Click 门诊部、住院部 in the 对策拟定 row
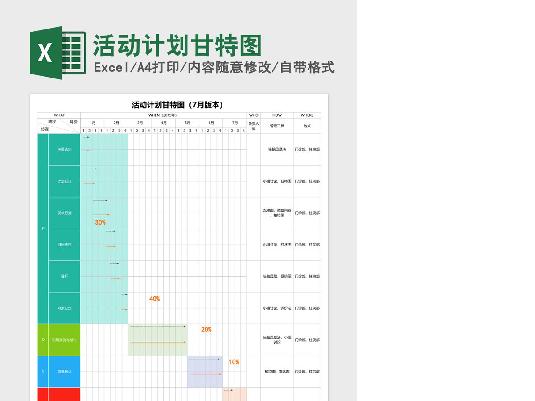The height and width of the screenshot is (401, 535). pyautogui.click(x=307, y=308)
